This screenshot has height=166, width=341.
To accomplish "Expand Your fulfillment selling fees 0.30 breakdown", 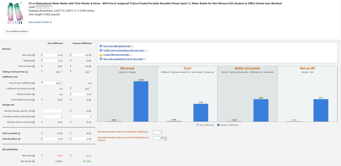I will pos(62,72).
